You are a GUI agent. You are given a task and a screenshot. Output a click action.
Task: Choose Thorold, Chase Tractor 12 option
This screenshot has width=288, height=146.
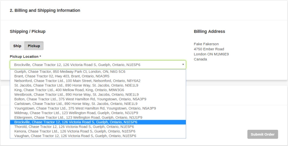pos(98,127)
